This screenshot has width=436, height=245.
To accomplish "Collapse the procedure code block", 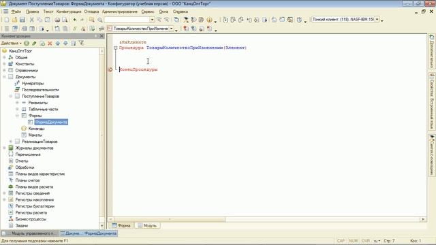I will [115, 48].
